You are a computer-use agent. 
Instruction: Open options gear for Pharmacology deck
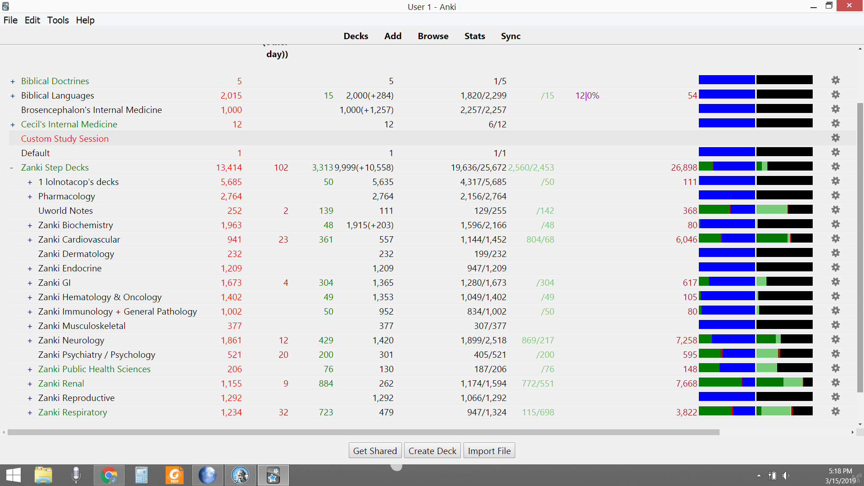click(836, 196)
